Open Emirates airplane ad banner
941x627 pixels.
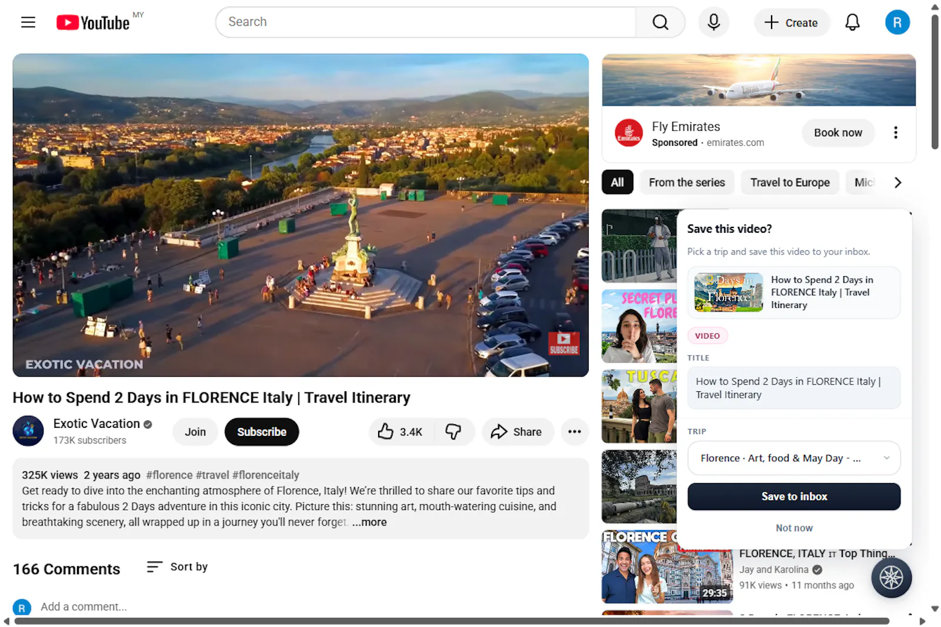tap(759, 80)
